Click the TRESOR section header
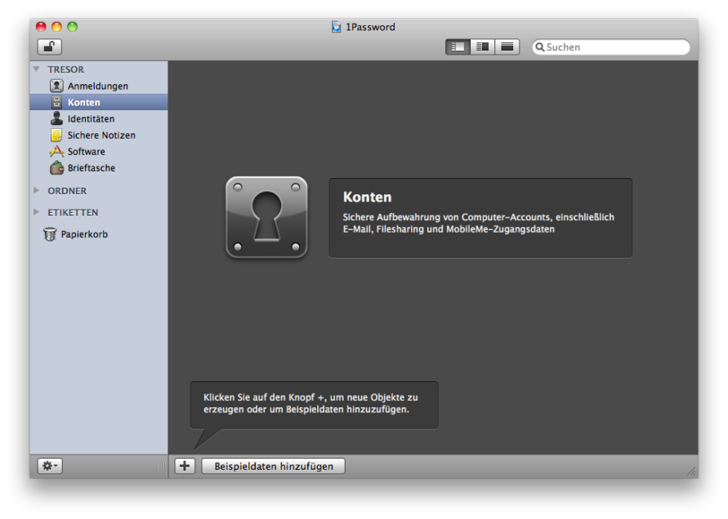This screenshot has height=519, width=728. tap(65, 69)
